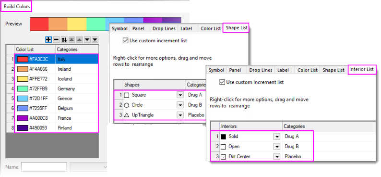Click Drug A category in the Interiors table
This screenshot has height=177, width=381.
click(292, 137)
